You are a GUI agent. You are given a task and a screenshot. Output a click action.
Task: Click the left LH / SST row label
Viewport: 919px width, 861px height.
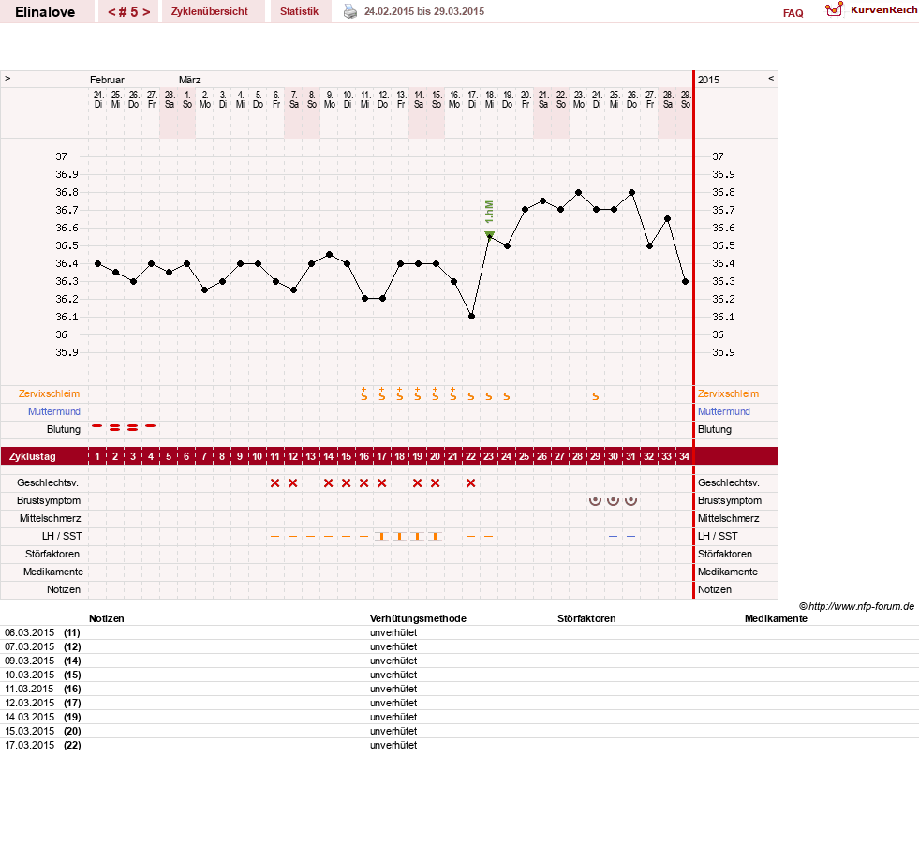click(62, 536)
